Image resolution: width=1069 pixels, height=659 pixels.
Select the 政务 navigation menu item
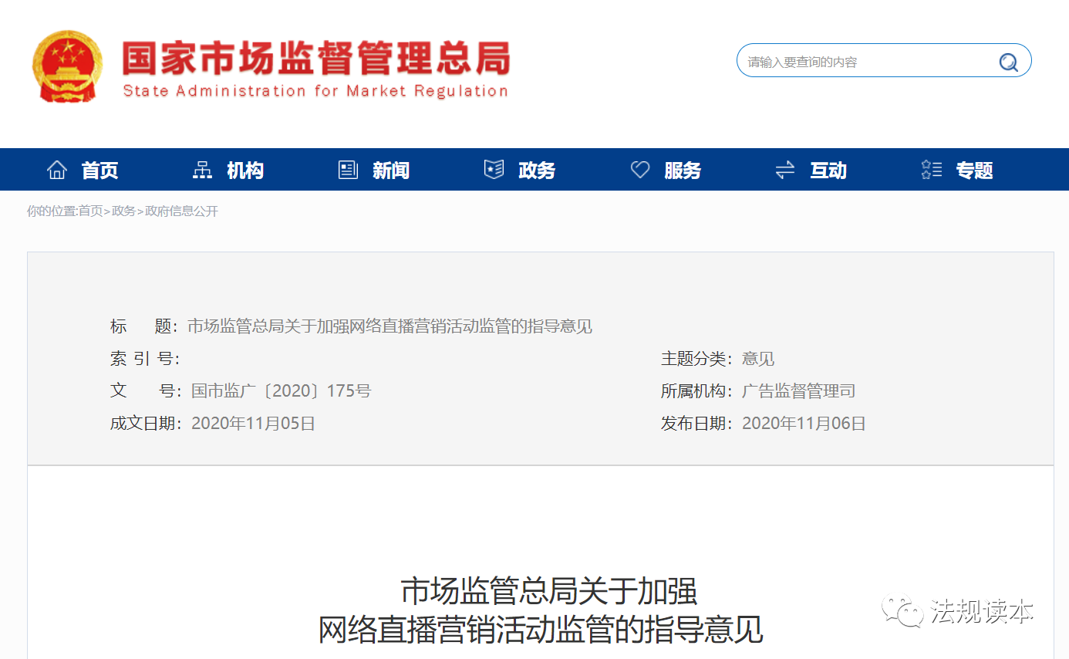click(x=537, y=171)
